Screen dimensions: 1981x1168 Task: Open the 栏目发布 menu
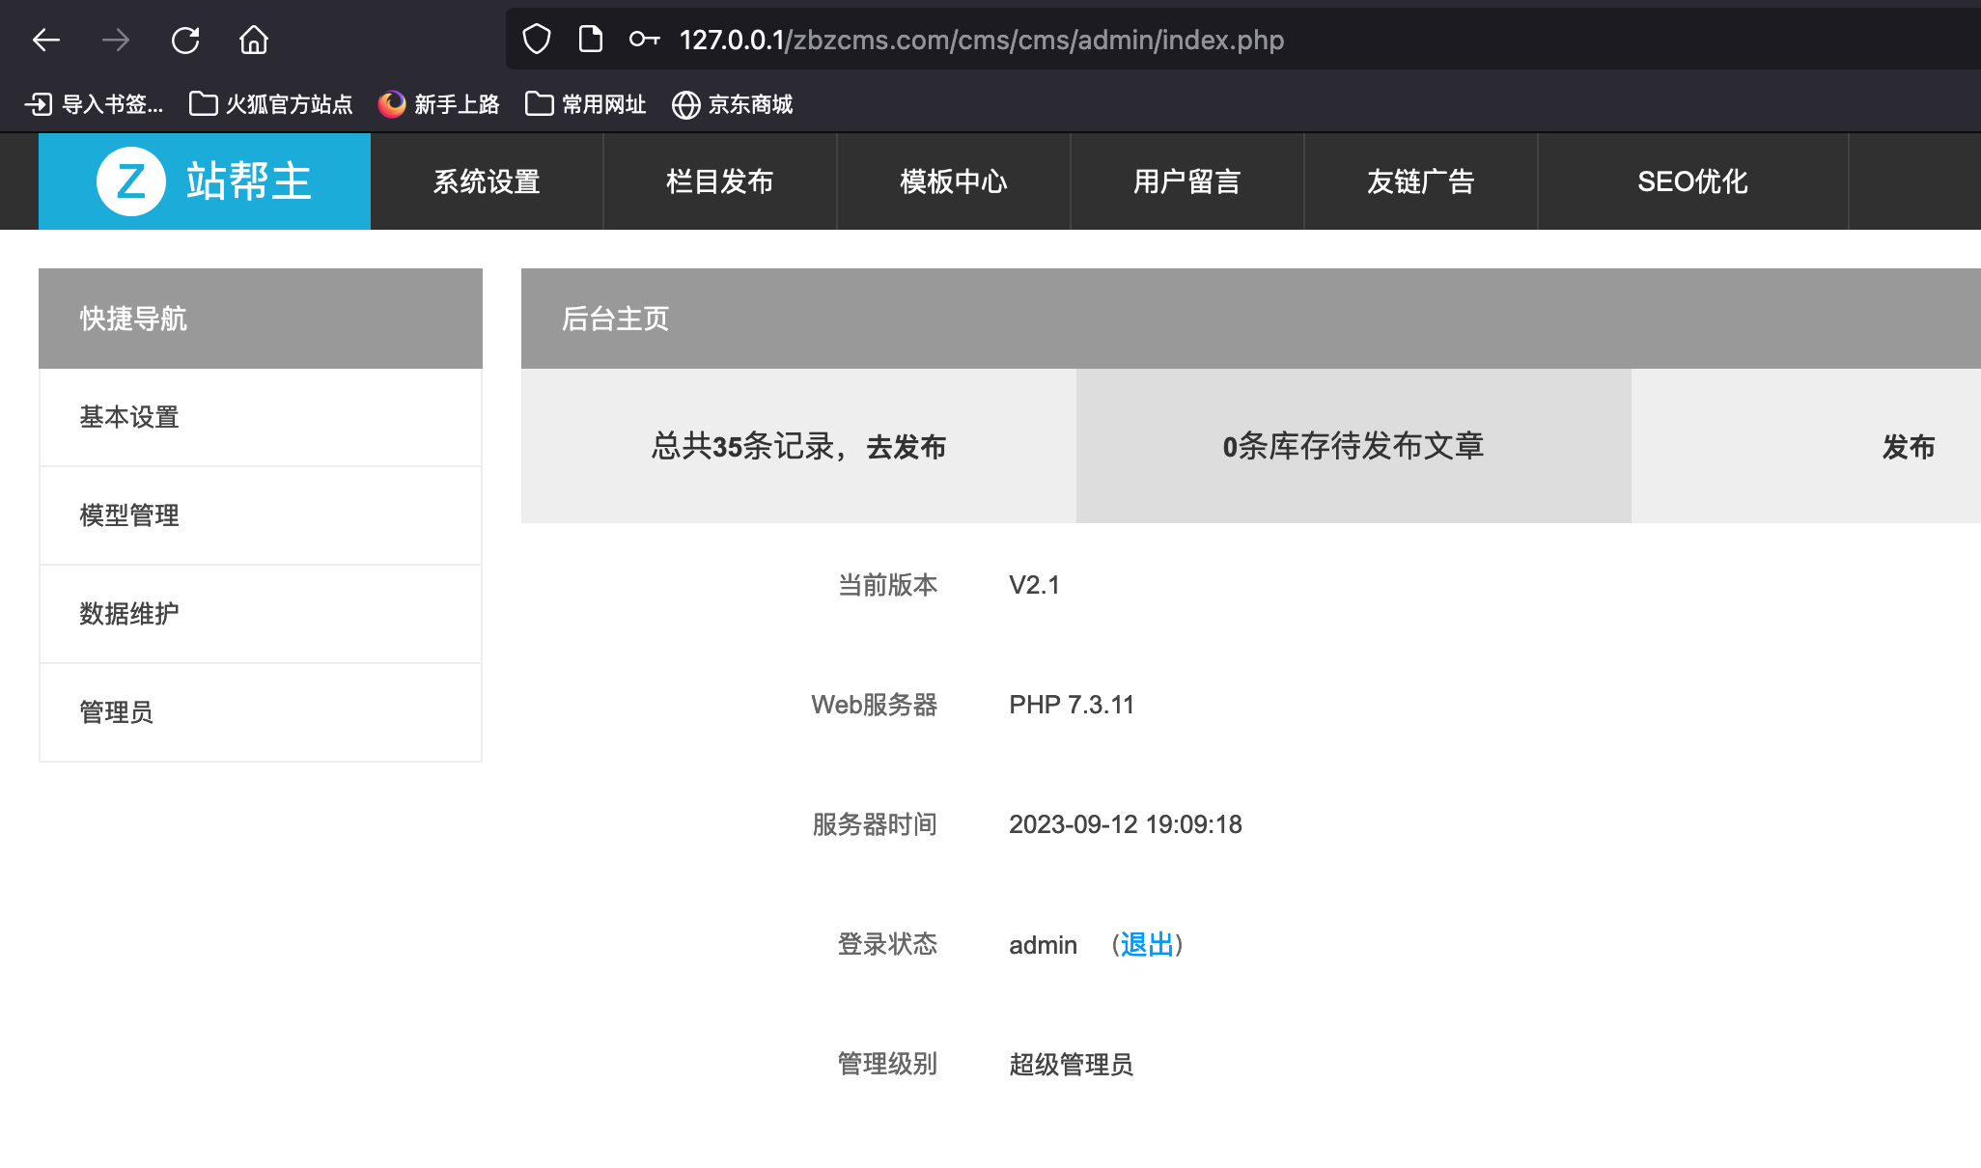pos(720,181)
